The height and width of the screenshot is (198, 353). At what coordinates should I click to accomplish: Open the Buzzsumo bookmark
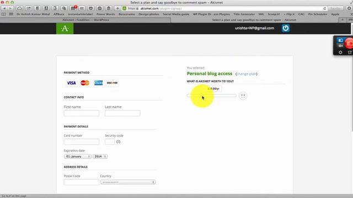point(127,14)
